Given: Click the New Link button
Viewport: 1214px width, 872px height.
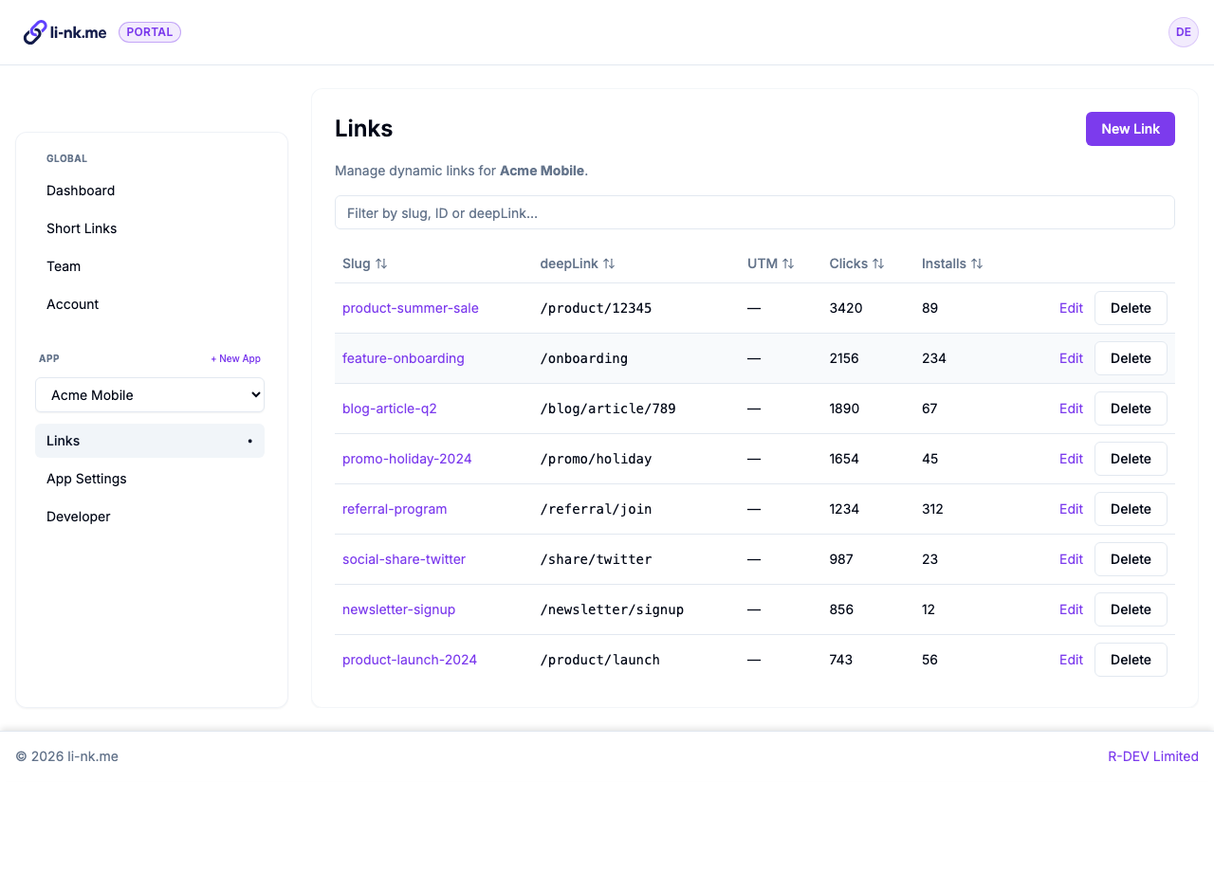Looking at the screenshot, I should 1130,129.
